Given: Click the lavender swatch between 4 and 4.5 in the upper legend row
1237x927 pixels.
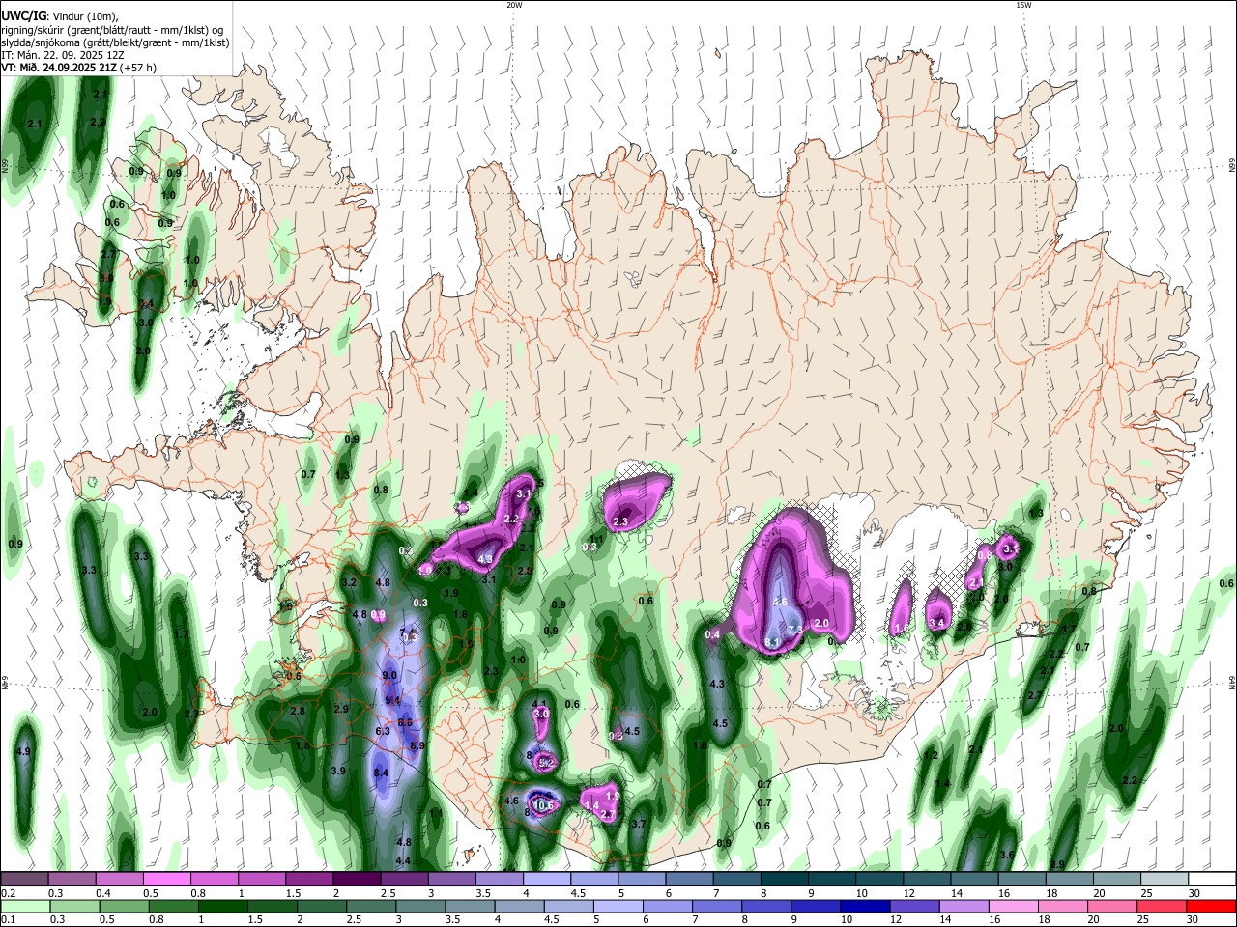Looking at the screenshot, I should click(546, 880).
